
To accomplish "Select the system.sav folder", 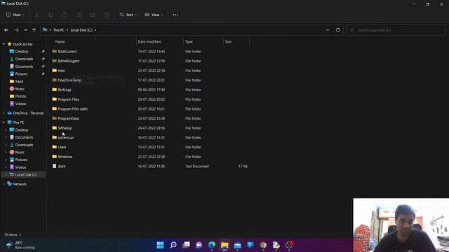I will pyautogui.click(x=66, y=137).
